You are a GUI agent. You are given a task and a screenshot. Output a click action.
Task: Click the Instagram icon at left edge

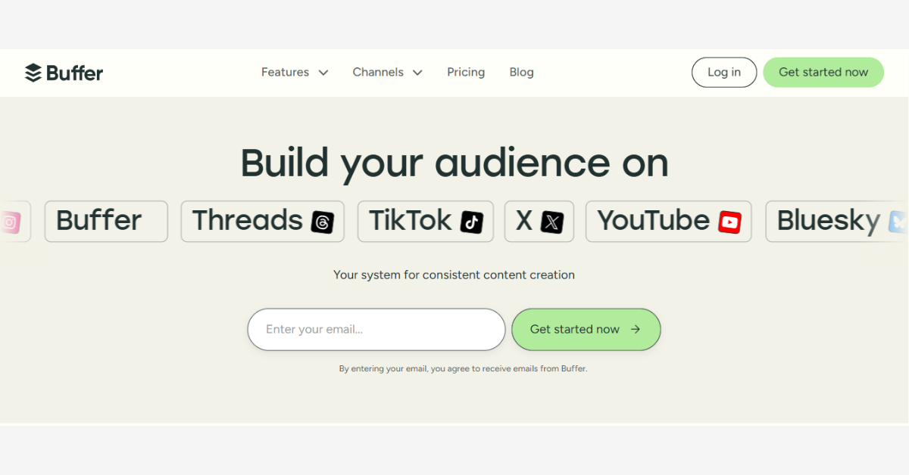[10, 222]
